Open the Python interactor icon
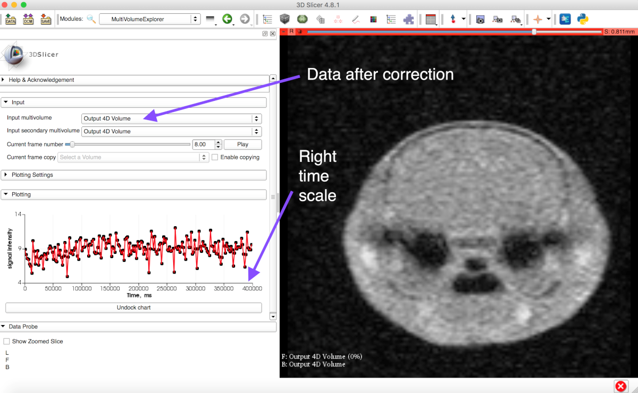Viewport: 638px width, 393px height. [x=582, y=19]
